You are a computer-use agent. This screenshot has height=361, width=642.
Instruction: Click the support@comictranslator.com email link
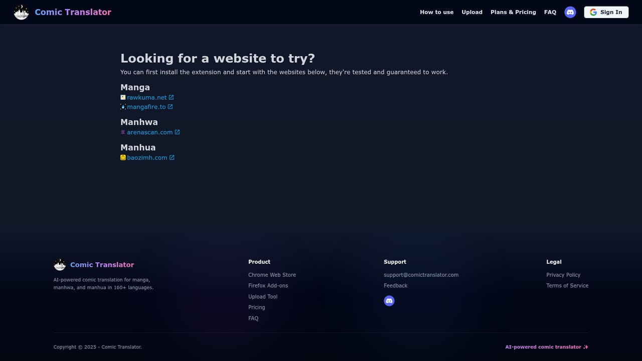421,275
